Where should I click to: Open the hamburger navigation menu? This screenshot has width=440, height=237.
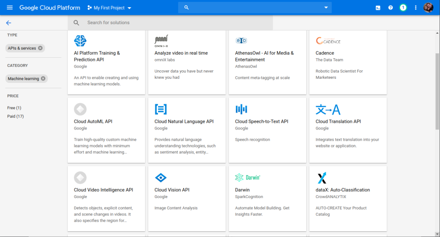[x=9, y=8]
